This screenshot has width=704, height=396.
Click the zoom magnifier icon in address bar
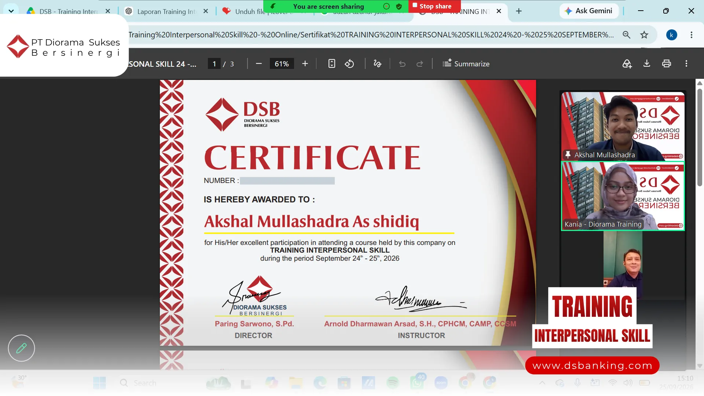[627, 35]
